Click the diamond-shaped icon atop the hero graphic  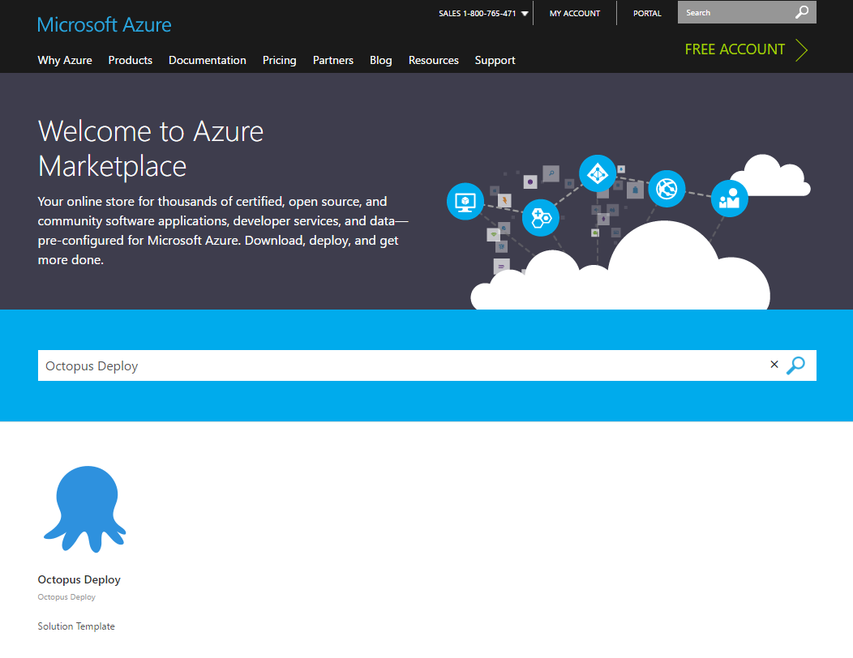click(x=598, y=172)
